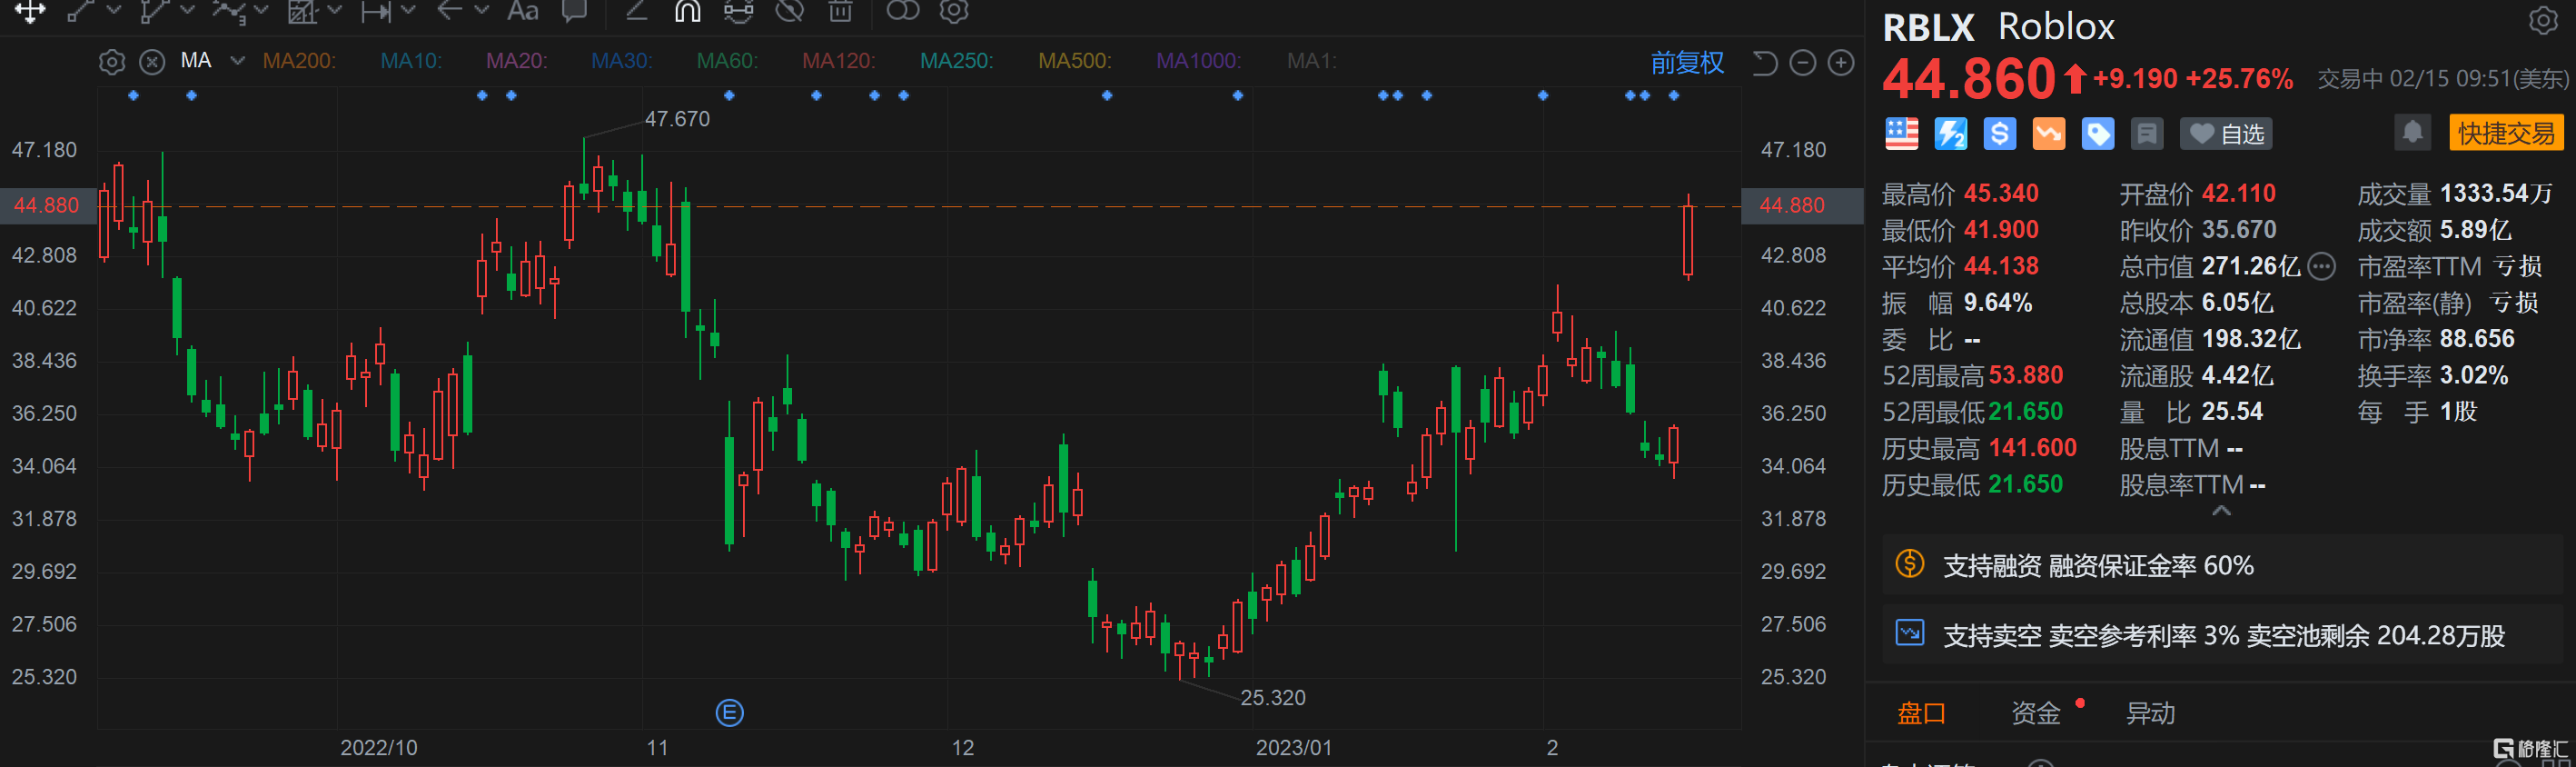Image resolution: width=2576 pixels, height=767 pixels.
Task: Select the arrow annotation tool
Action: [x=450, y=11]
